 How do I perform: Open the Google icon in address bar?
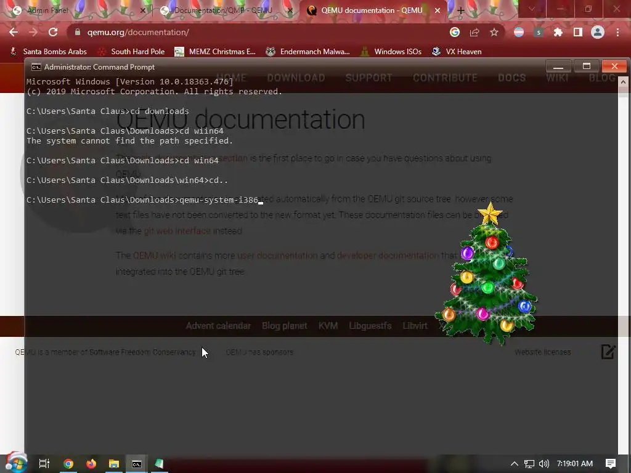coord(455,32)
